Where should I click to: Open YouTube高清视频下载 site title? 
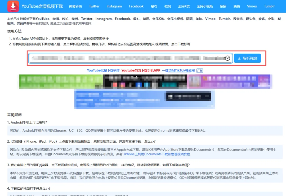[x=42, y=6]
